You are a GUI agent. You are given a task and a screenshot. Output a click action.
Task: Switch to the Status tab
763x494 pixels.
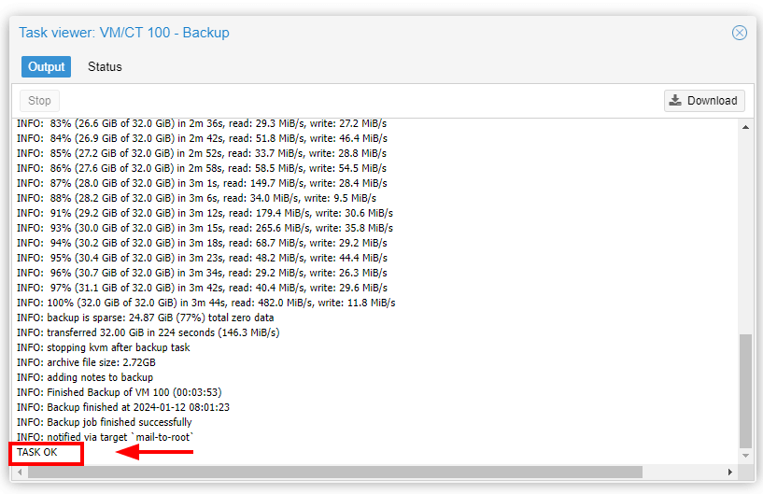(x=105, y=67)
